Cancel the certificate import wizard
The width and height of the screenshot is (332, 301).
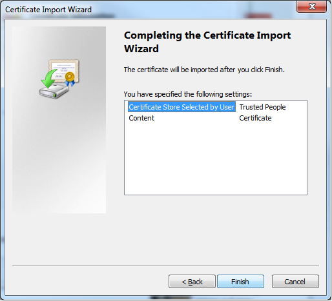pos(295,281)
